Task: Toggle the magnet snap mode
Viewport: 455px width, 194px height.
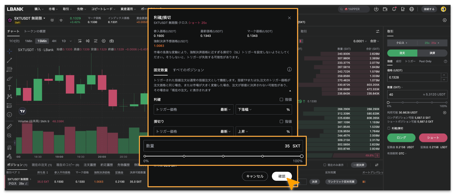Action: tap(9, 147)
